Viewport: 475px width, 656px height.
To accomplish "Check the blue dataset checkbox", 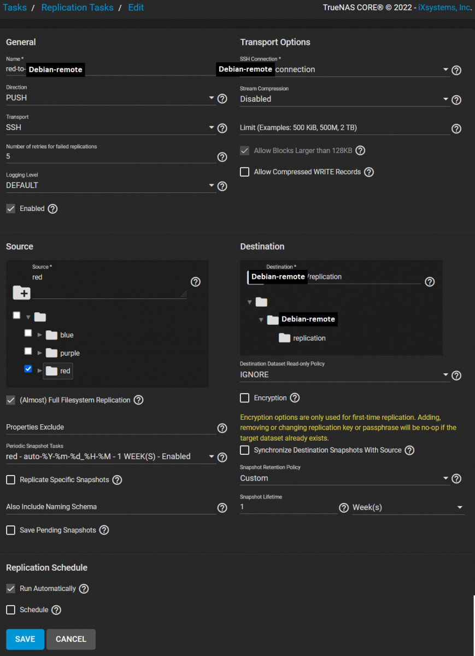I will pos(28,333).
